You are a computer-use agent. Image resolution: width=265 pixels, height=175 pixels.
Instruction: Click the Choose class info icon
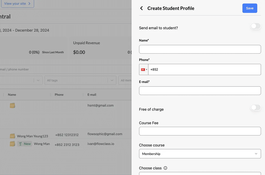(x=165, y=168)
